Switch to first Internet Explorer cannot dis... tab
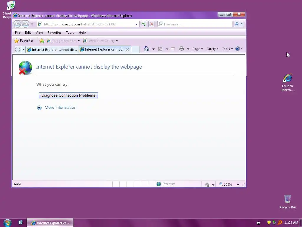 (x=52, y=50)
